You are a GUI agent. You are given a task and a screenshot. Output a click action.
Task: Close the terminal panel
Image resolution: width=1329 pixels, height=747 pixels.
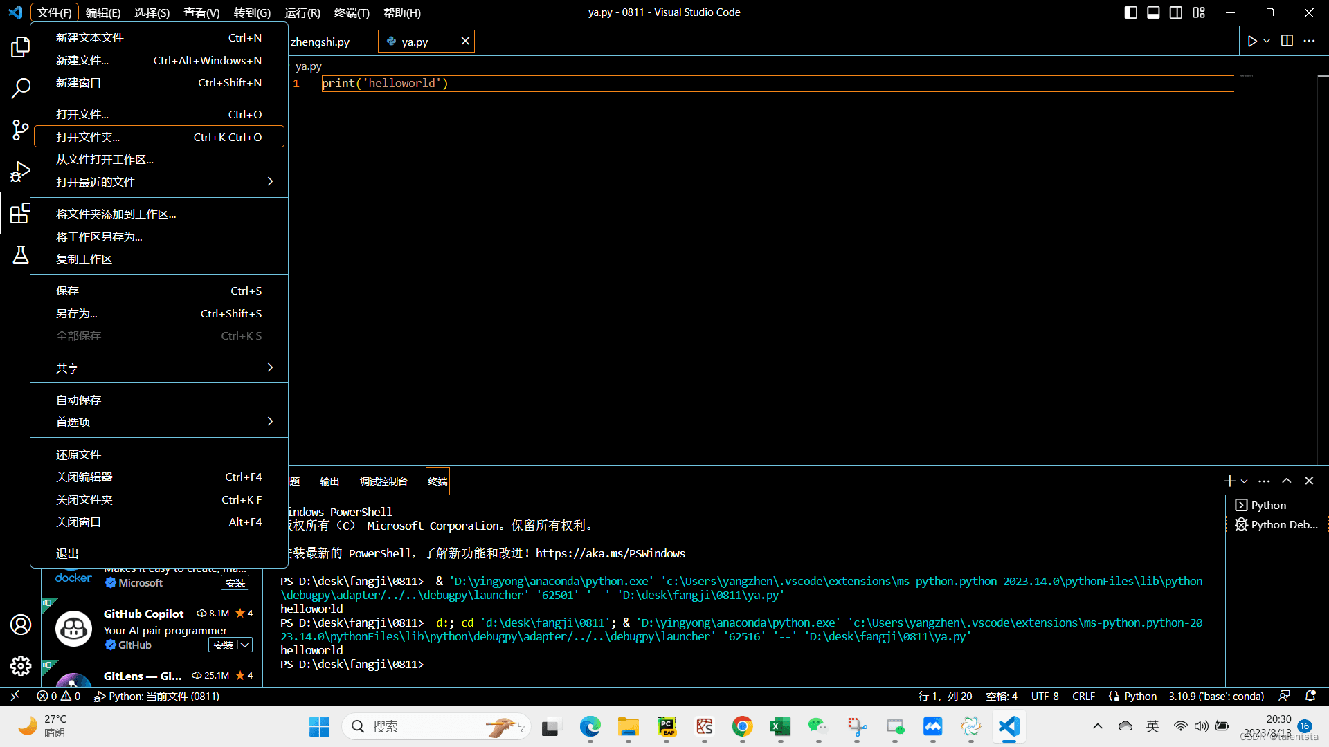[x=1309, y=481]
